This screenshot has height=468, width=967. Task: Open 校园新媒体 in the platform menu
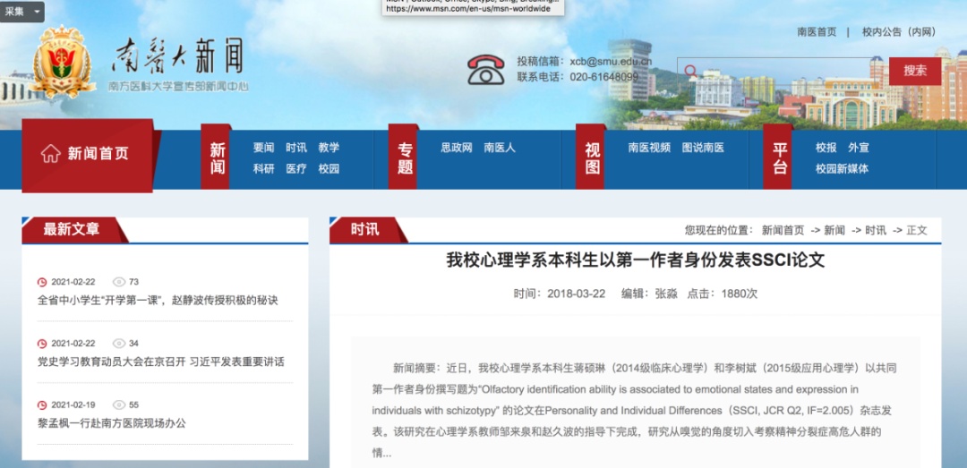[x=842, y=168]
